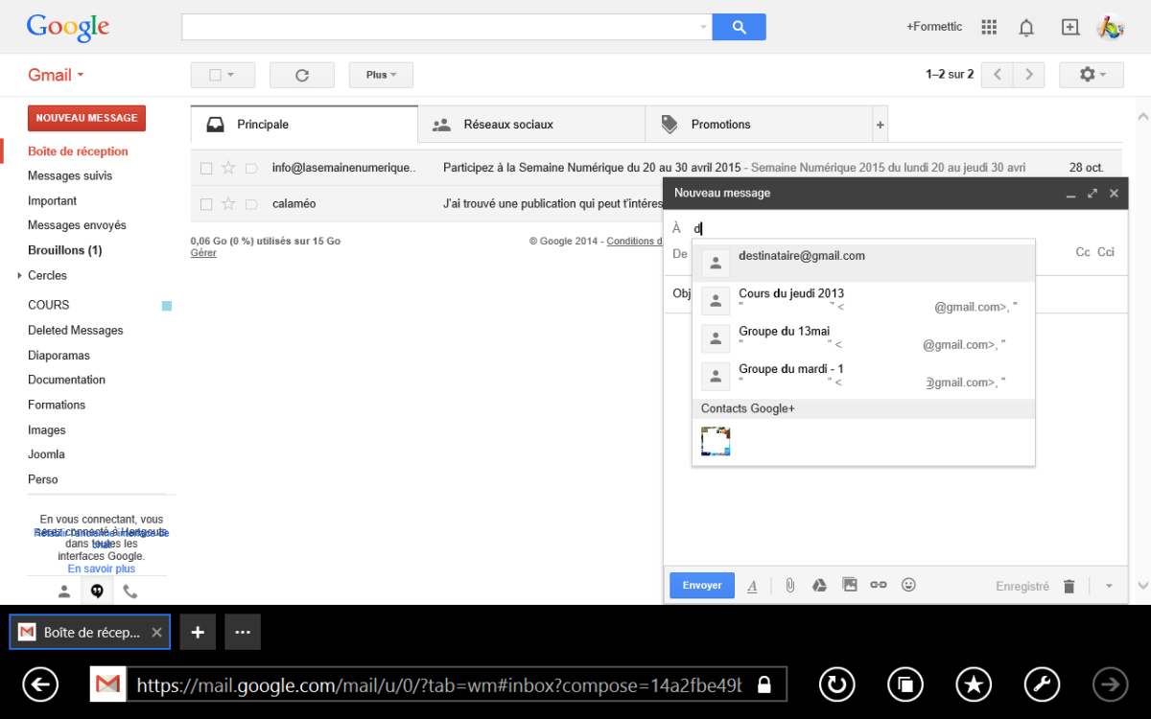Click the +Formettic profile link
Viewport: 1151px width, 719px height.
point(934,27)
